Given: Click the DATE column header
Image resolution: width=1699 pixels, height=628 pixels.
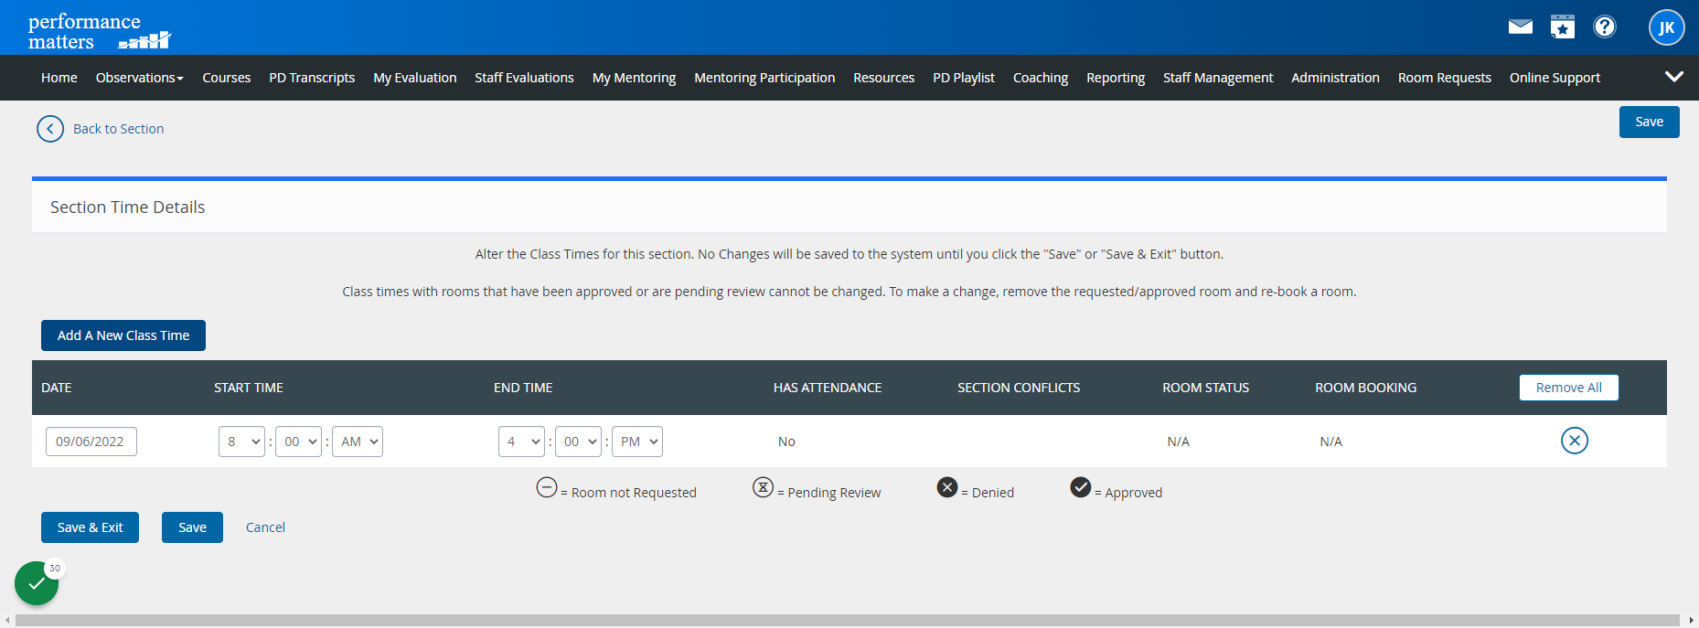Looking at the screenshot, I should pos(57,388).
